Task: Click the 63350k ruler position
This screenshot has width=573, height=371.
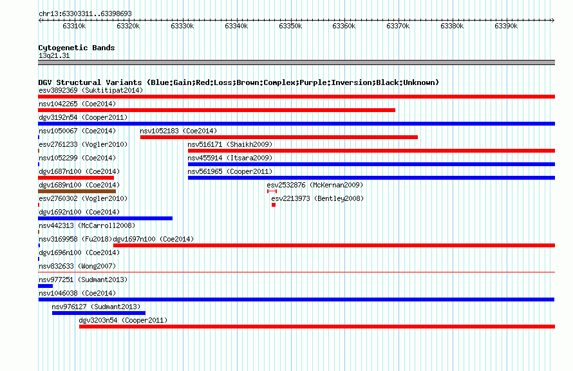Action: pos(290,26)
